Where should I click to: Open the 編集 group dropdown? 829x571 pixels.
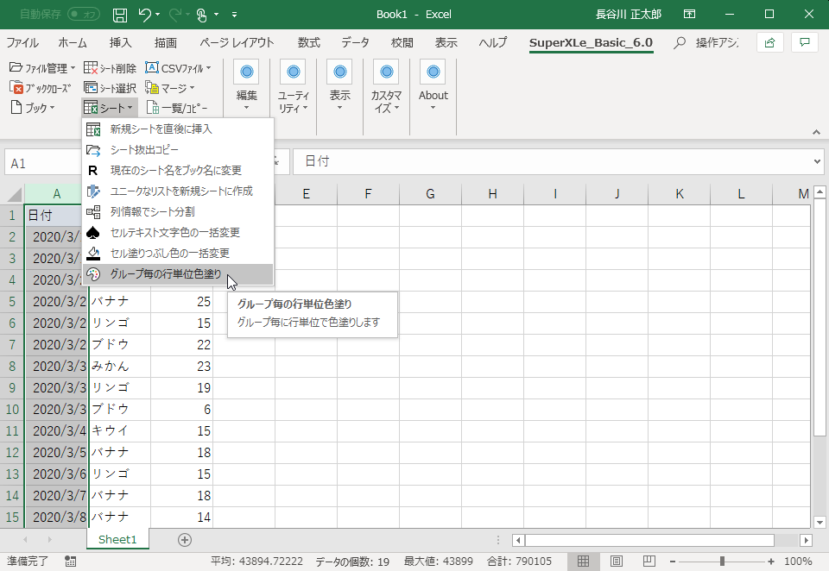click(246, 87)
